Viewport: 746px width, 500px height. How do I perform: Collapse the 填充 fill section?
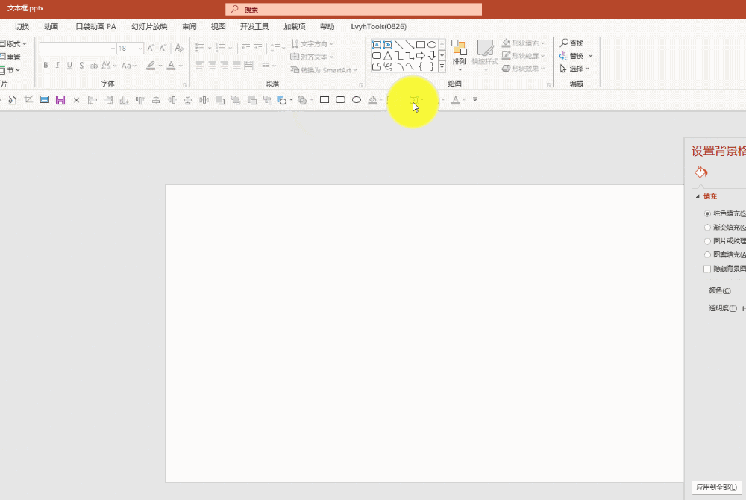[698, 196]
